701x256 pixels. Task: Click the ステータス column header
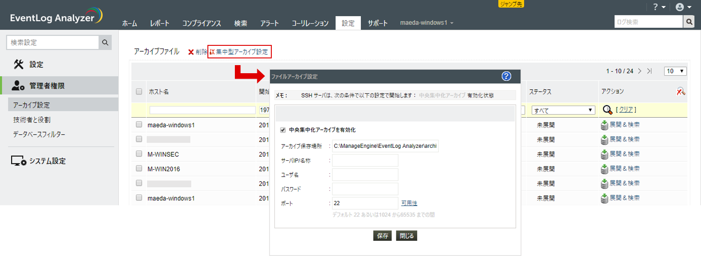540,92
